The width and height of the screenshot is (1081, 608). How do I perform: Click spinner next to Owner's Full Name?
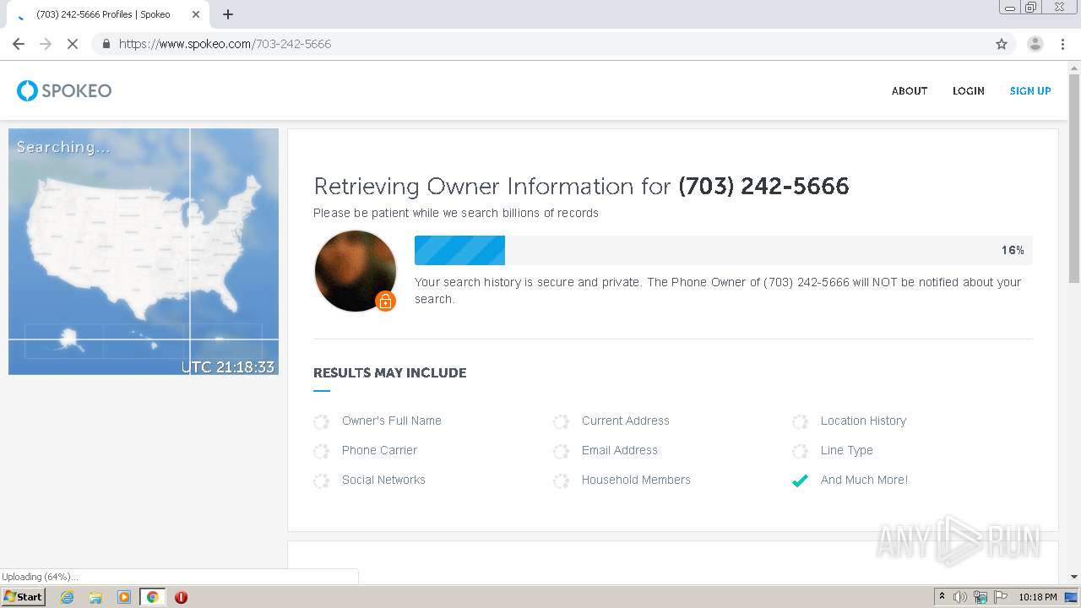[321, 421]
